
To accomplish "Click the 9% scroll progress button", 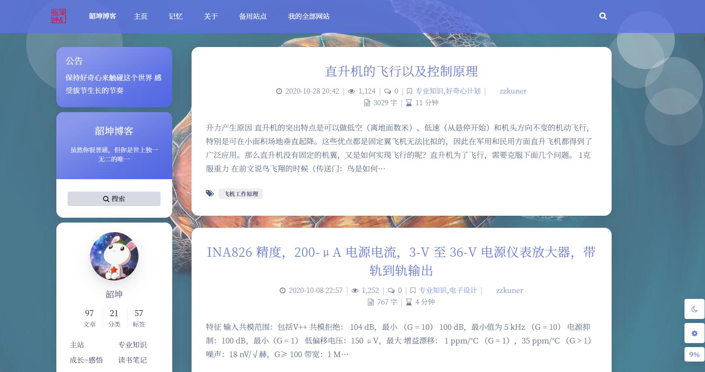I will [694, 354].
